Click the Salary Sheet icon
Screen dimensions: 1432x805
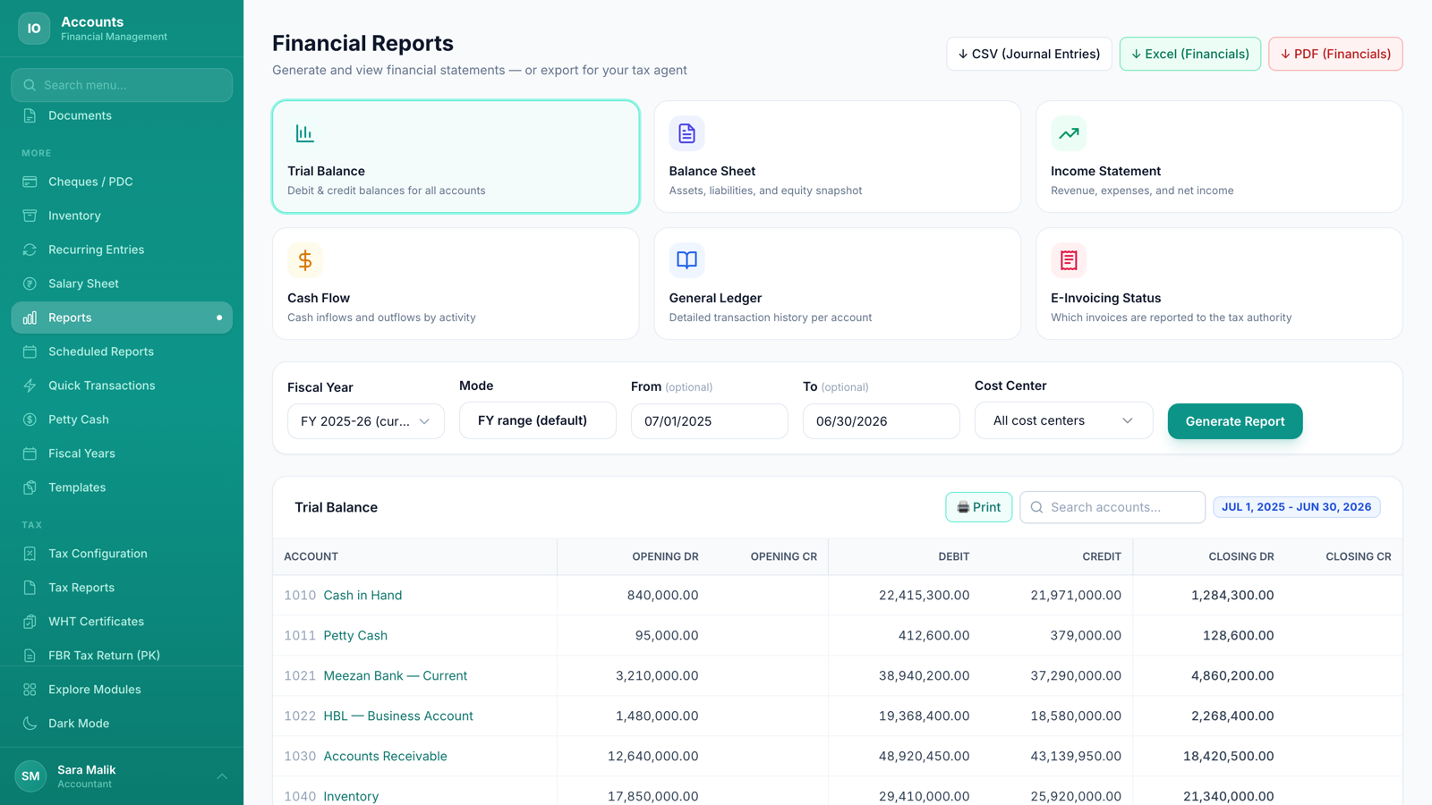(30, 284)
